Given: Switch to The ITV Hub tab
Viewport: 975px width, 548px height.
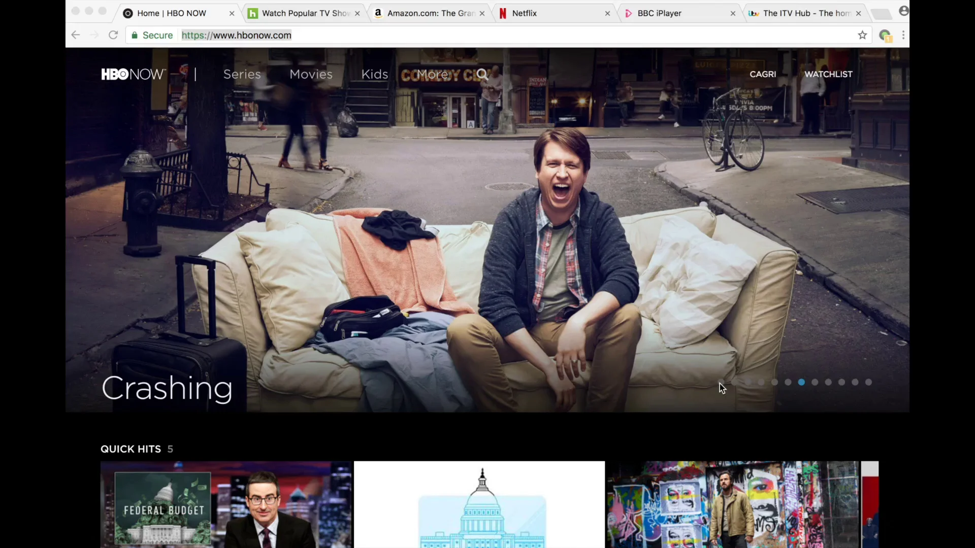Looking at the screenshot, I should pos(806,13).
